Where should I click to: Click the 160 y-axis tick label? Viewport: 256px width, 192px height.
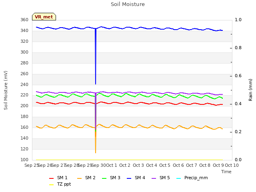tap(24, 127)
